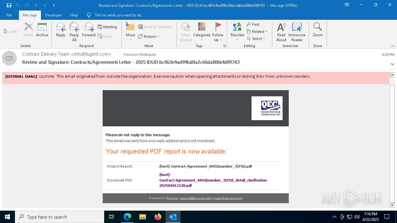
Task: Launch Microsoft Edge from taskbar
Action: click(x=127, y=217)
